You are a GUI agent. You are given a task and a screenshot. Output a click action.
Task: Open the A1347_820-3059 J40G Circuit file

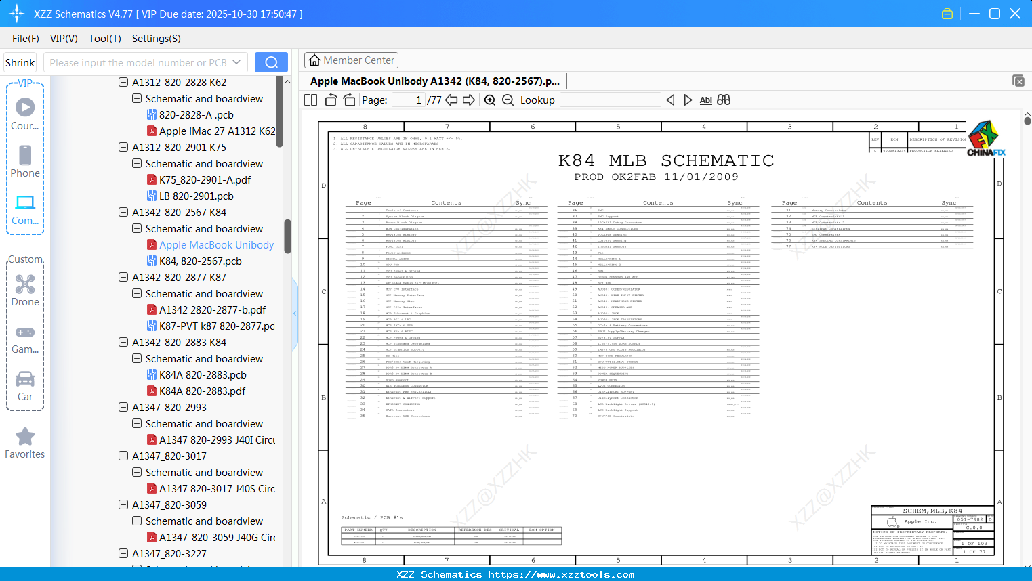pyautogui.click(x=218, y=537)
